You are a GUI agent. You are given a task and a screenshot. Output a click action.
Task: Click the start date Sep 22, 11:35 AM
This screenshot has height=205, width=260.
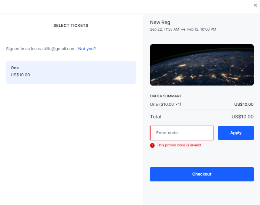click(x=164, y=29)
